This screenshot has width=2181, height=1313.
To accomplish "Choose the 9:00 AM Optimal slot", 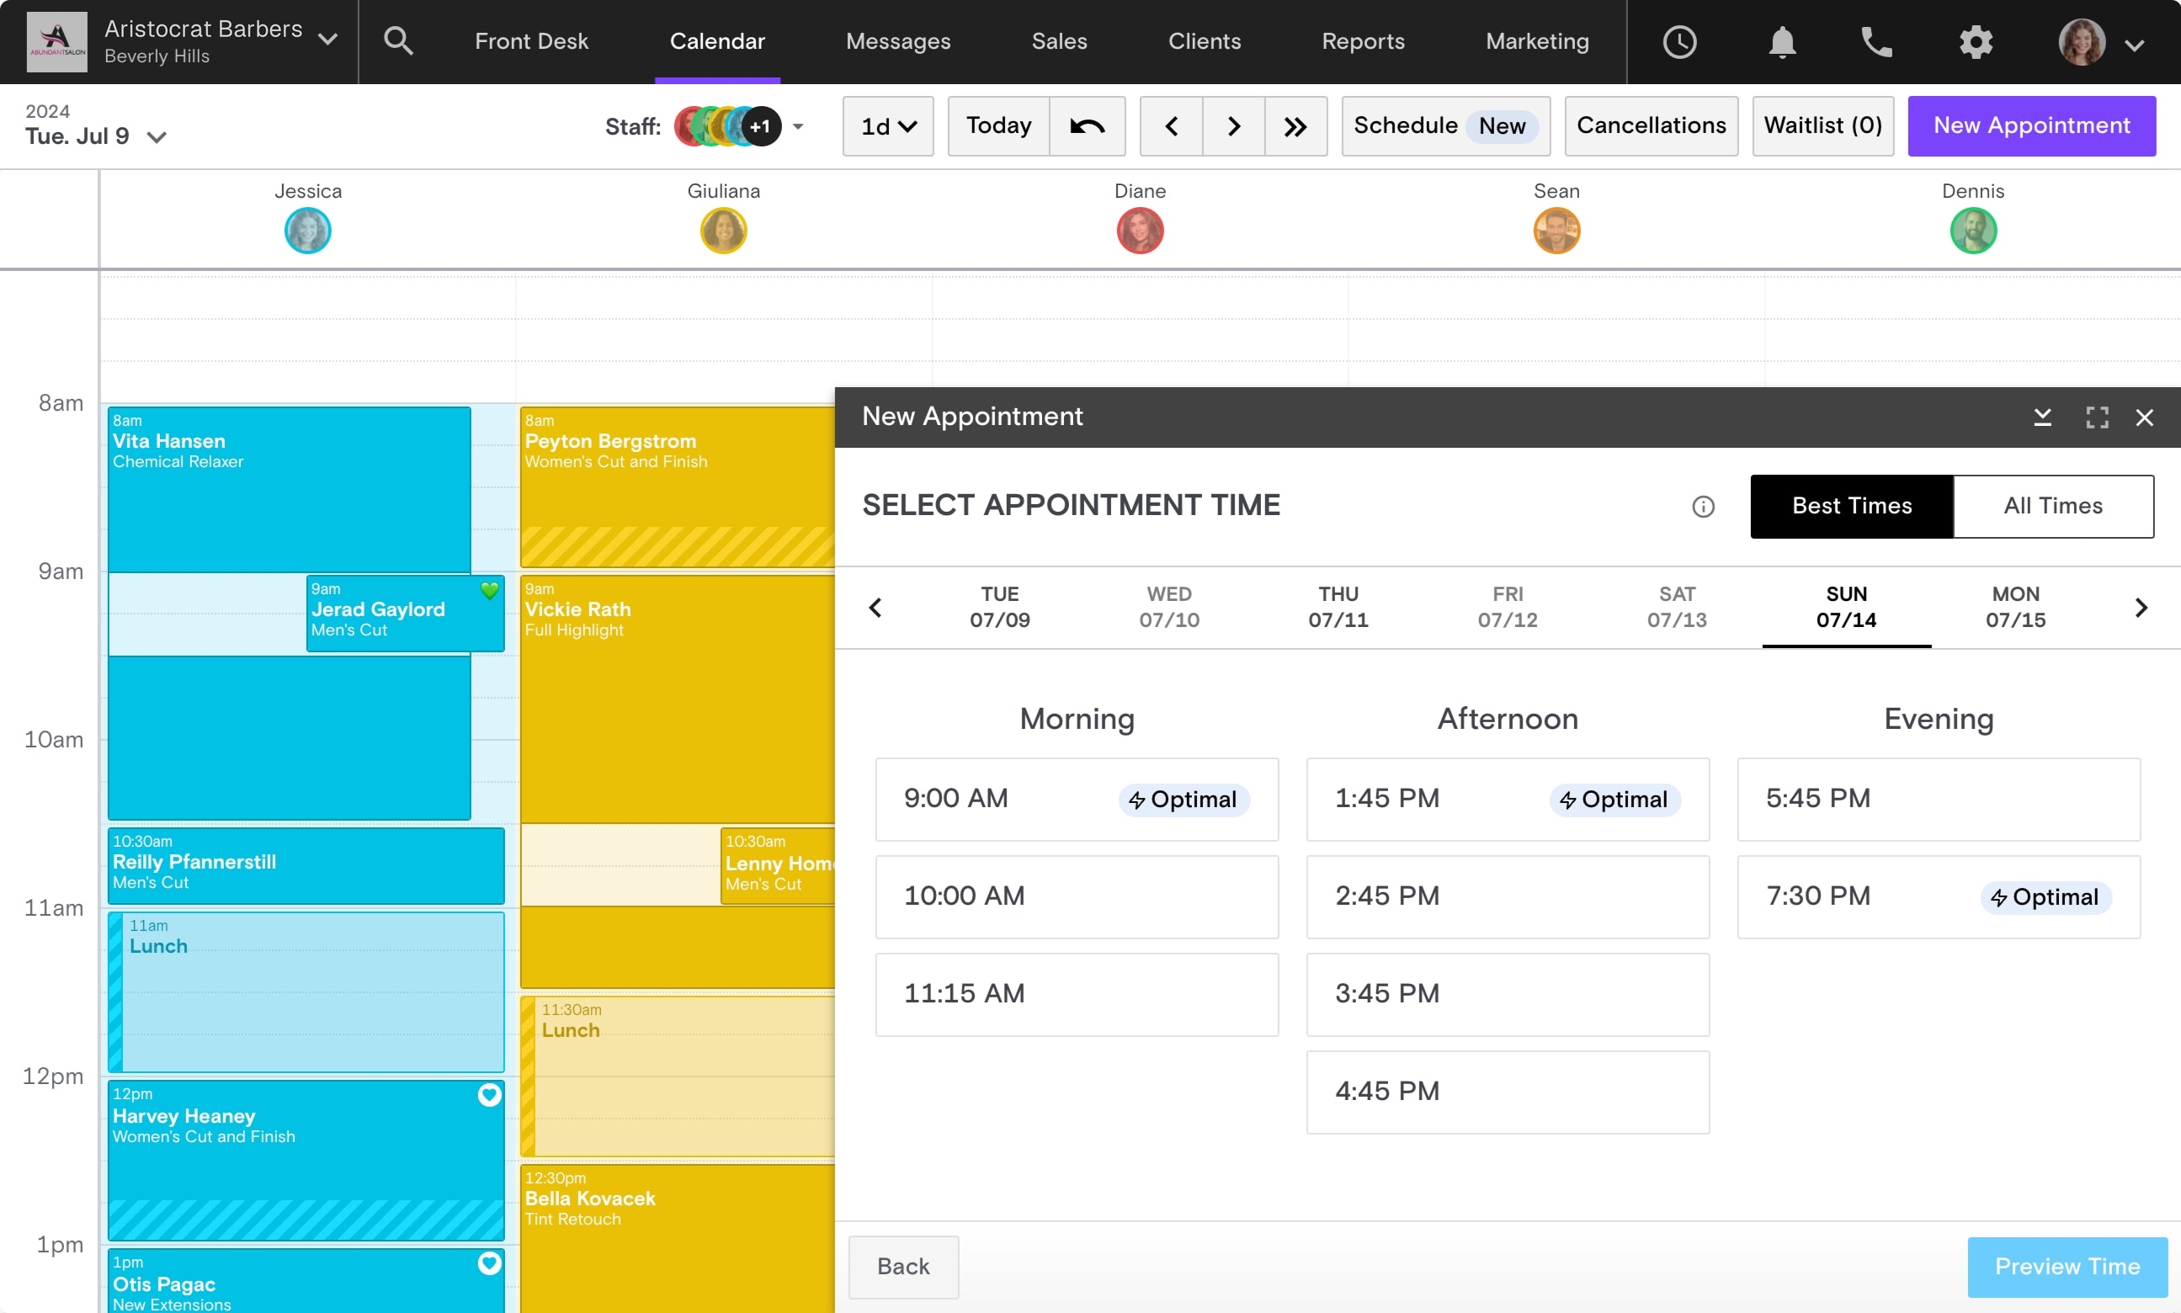I will click(1076, 799).
